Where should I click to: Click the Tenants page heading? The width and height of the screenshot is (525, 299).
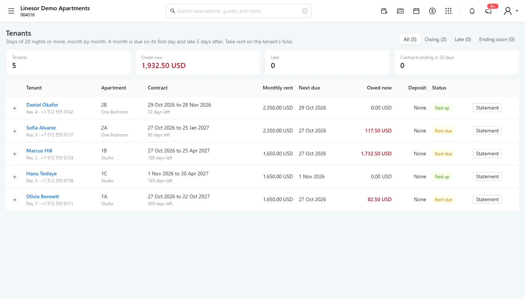tap(19, 33)
